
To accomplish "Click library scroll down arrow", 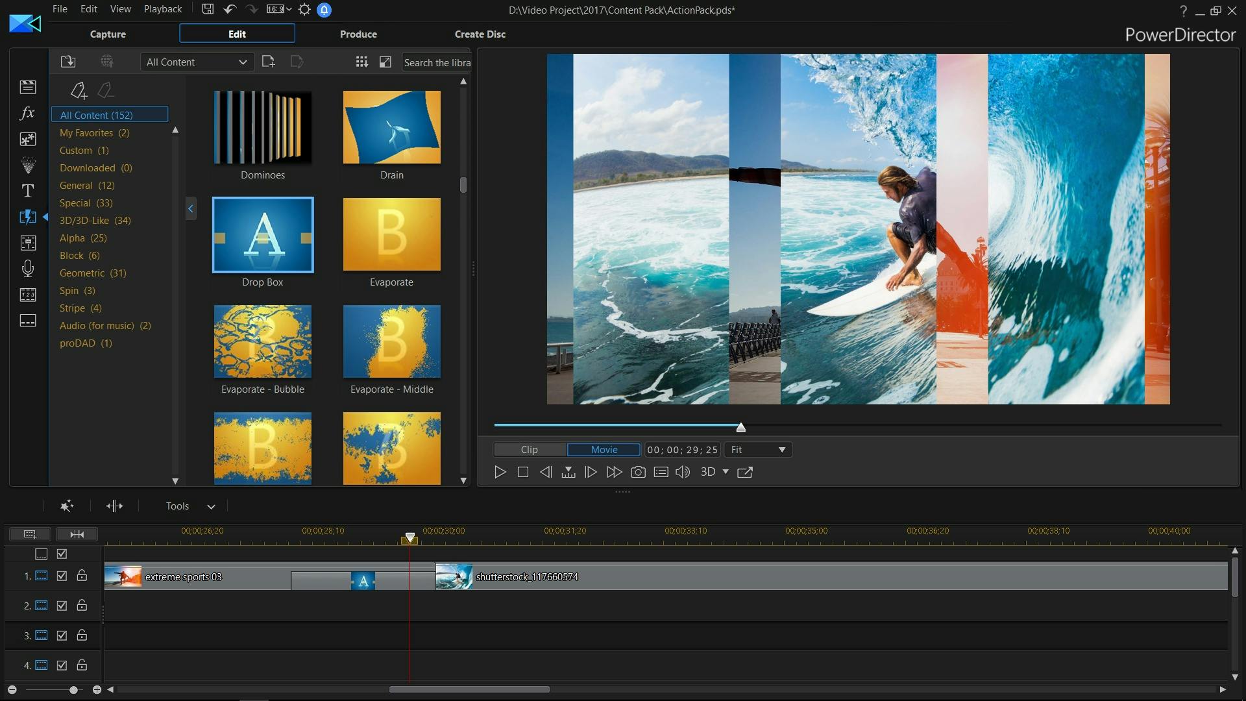I will coord(463,481).
